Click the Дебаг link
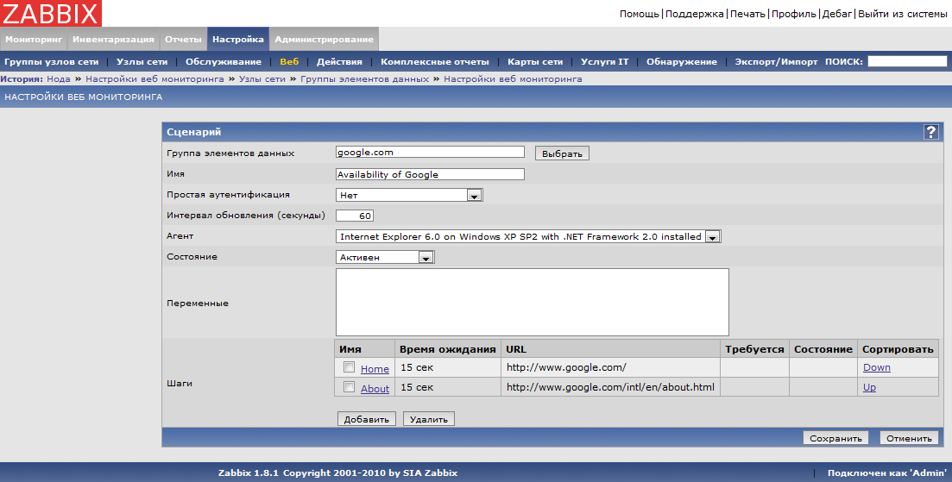This screenshot has height=482, width=952. pos(836,13)
